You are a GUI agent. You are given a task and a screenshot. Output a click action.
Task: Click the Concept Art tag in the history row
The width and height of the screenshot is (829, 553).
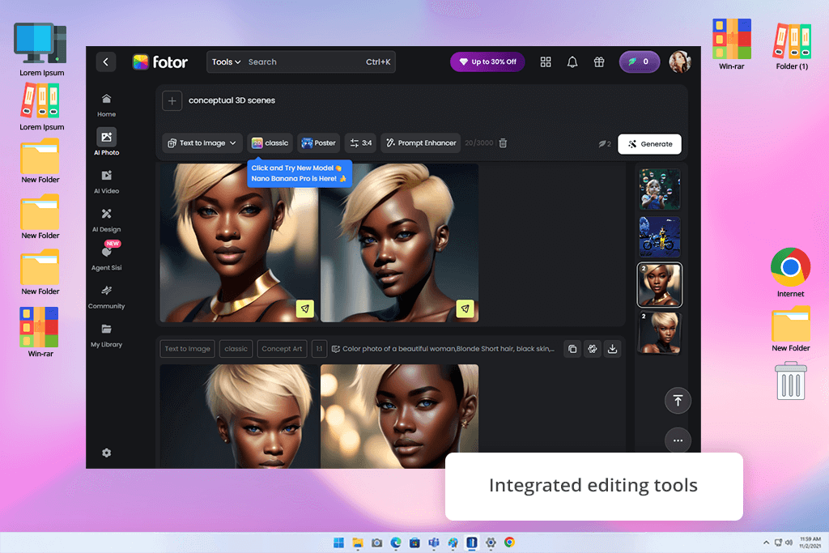point(282,349)
